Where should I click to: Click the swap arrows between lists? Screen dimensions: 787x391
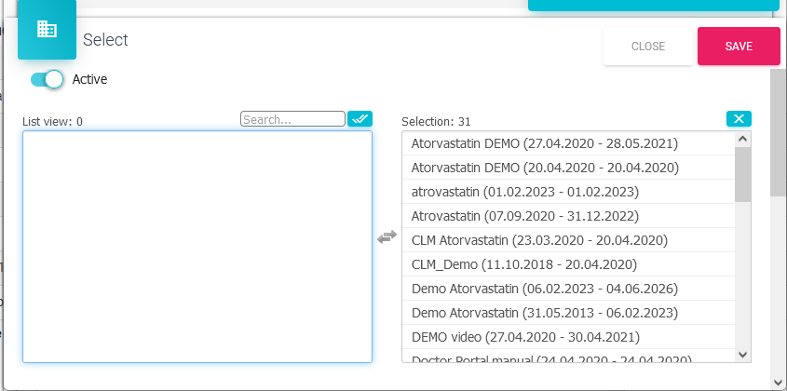[387, 238]
